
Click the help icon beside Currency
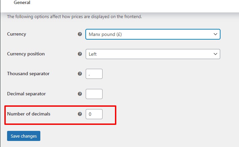click(x=80, y=34)
